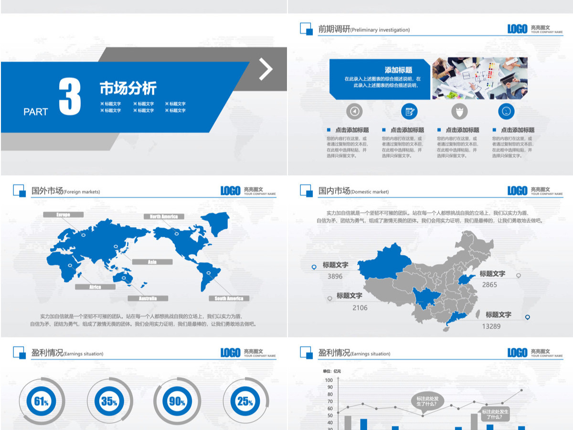Select the value 2865 on the China map slide

489,285
